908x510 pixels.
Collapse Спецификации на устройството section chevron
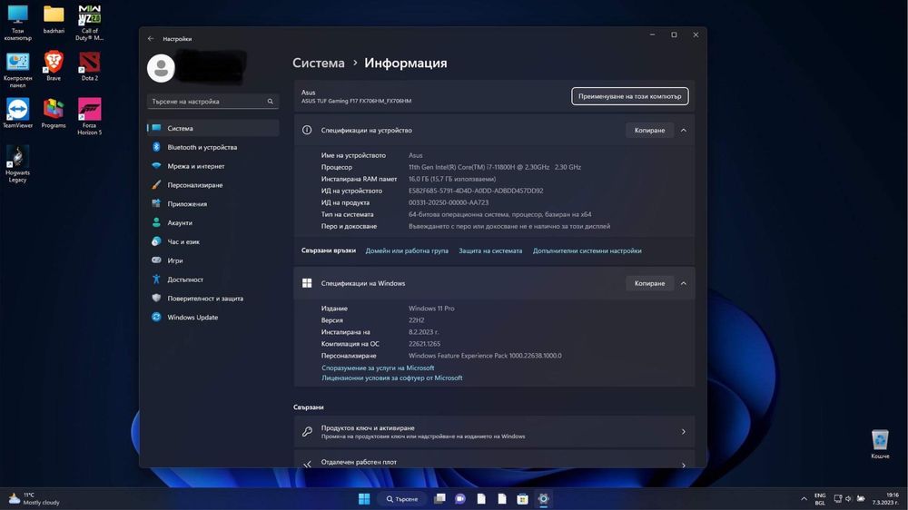[684, 131]
